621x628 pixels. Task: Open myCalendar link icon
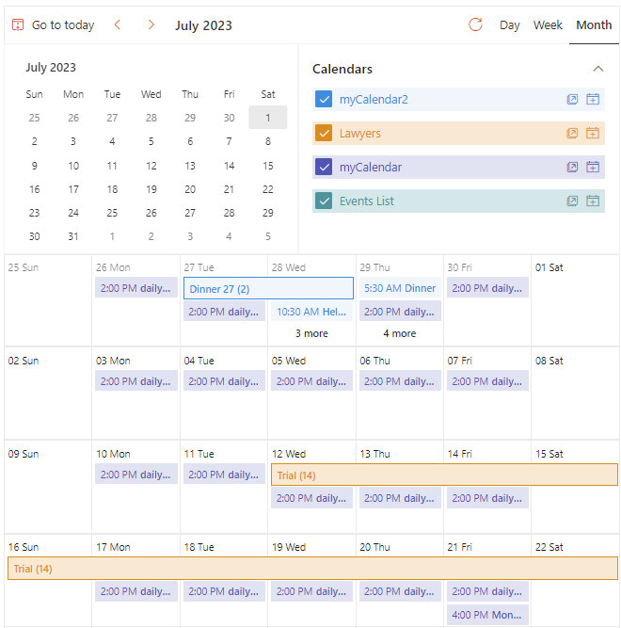pos(572,167)
